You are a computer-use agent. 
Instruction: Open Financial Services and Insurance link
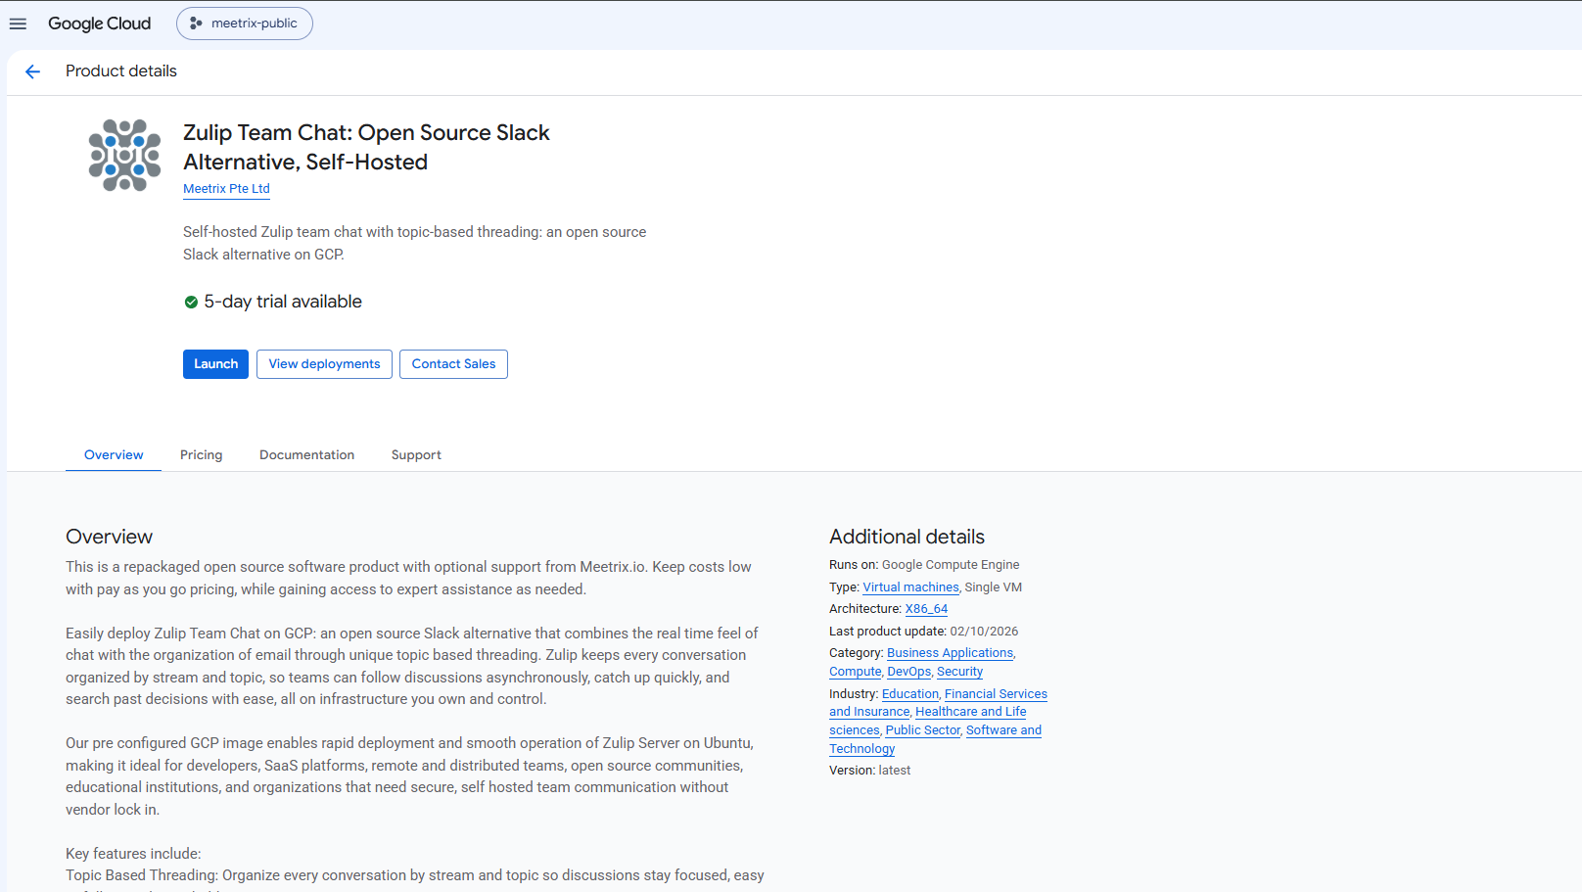coord(996,694)
